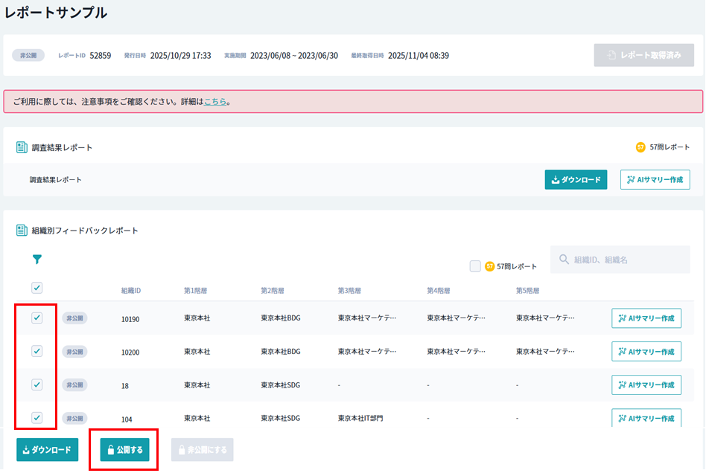Uncheck the checkbox for organization 10190
This screenshot has height=473, width=706.
click(x=37, y=318)
